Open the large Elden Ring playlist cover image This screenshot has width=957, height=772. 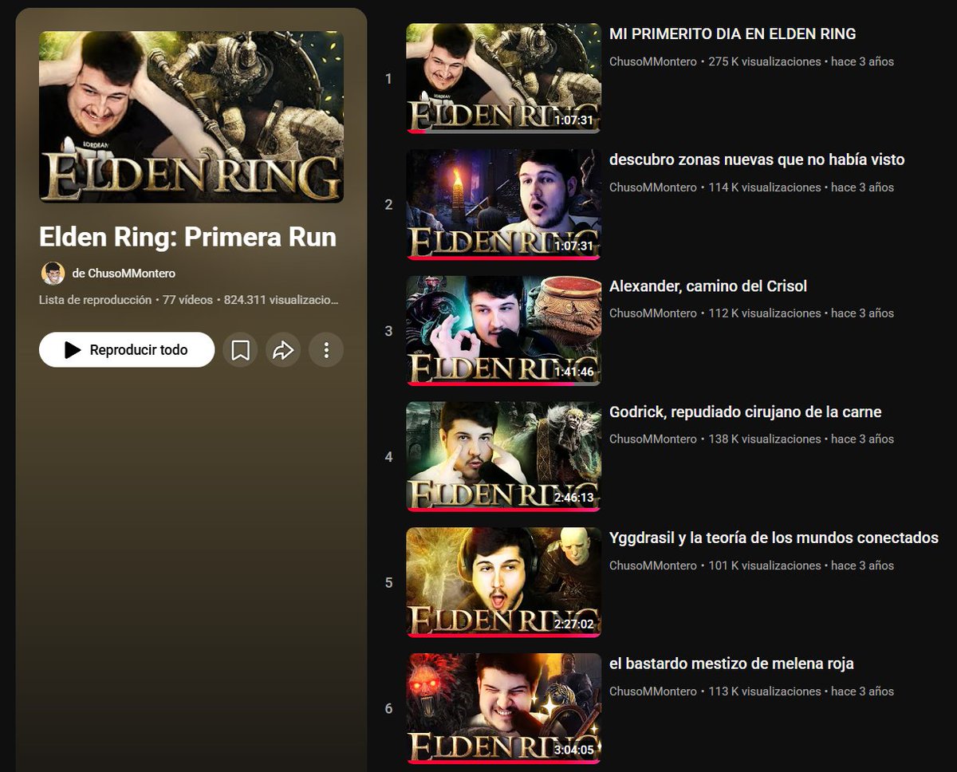[191, 117]
